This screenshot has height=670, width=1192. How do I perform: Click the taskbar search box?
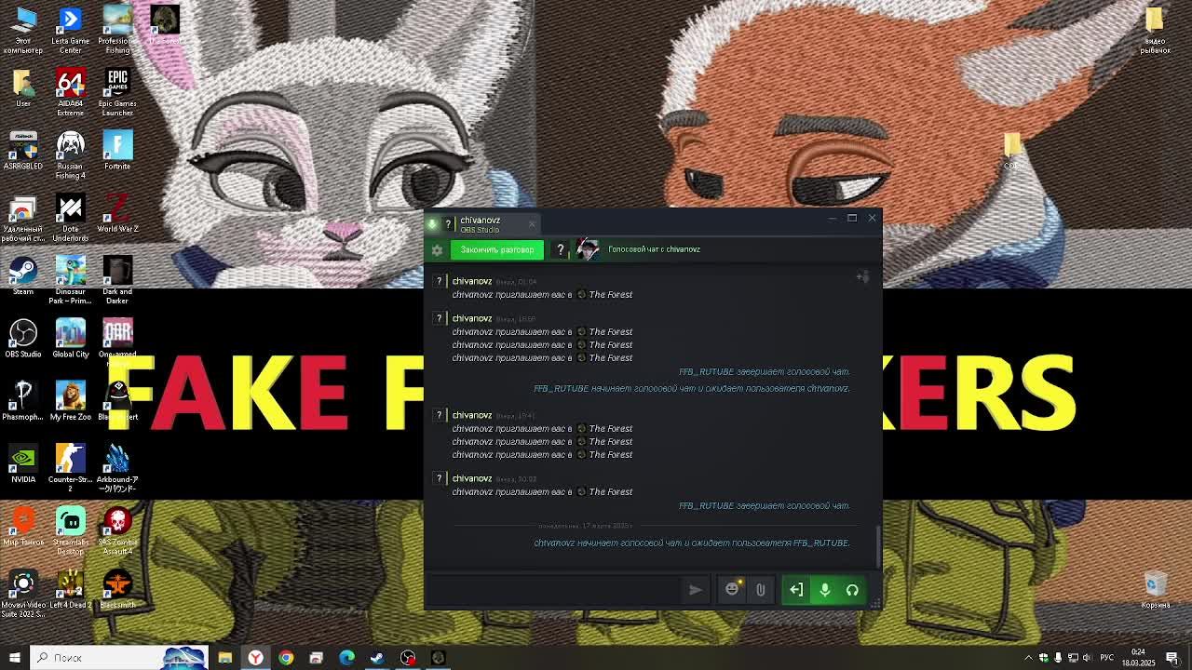[x=119, y=658]
